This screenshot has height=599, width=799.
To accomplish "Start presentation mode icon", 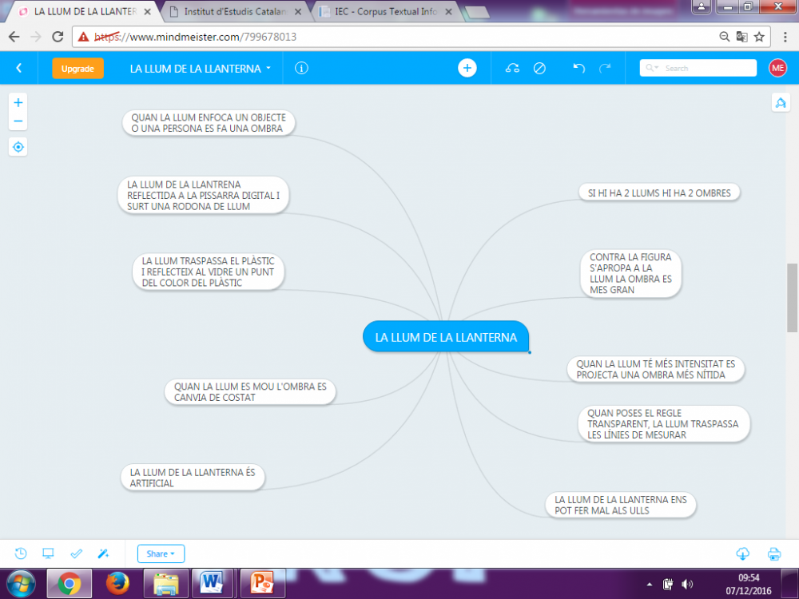I will click(48, 553).
